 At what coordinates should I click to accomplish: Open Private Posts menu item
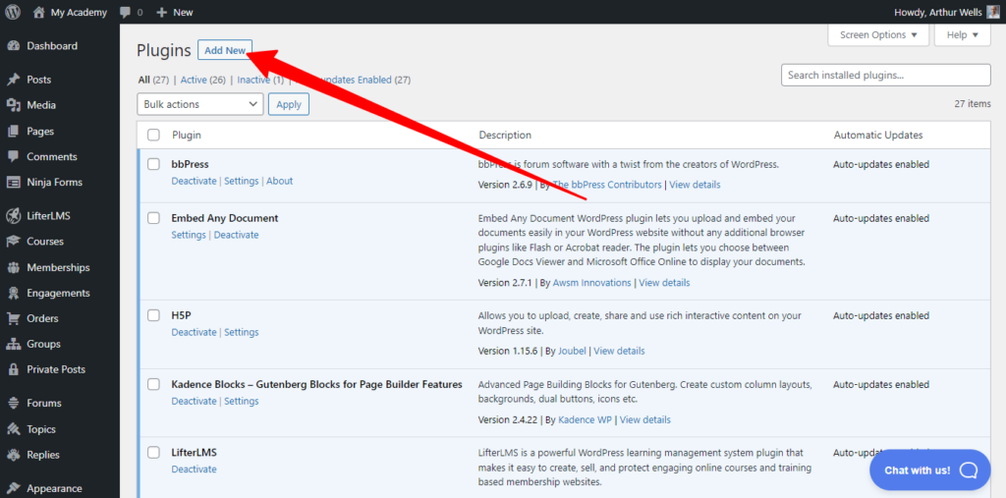tap(56, 369)
